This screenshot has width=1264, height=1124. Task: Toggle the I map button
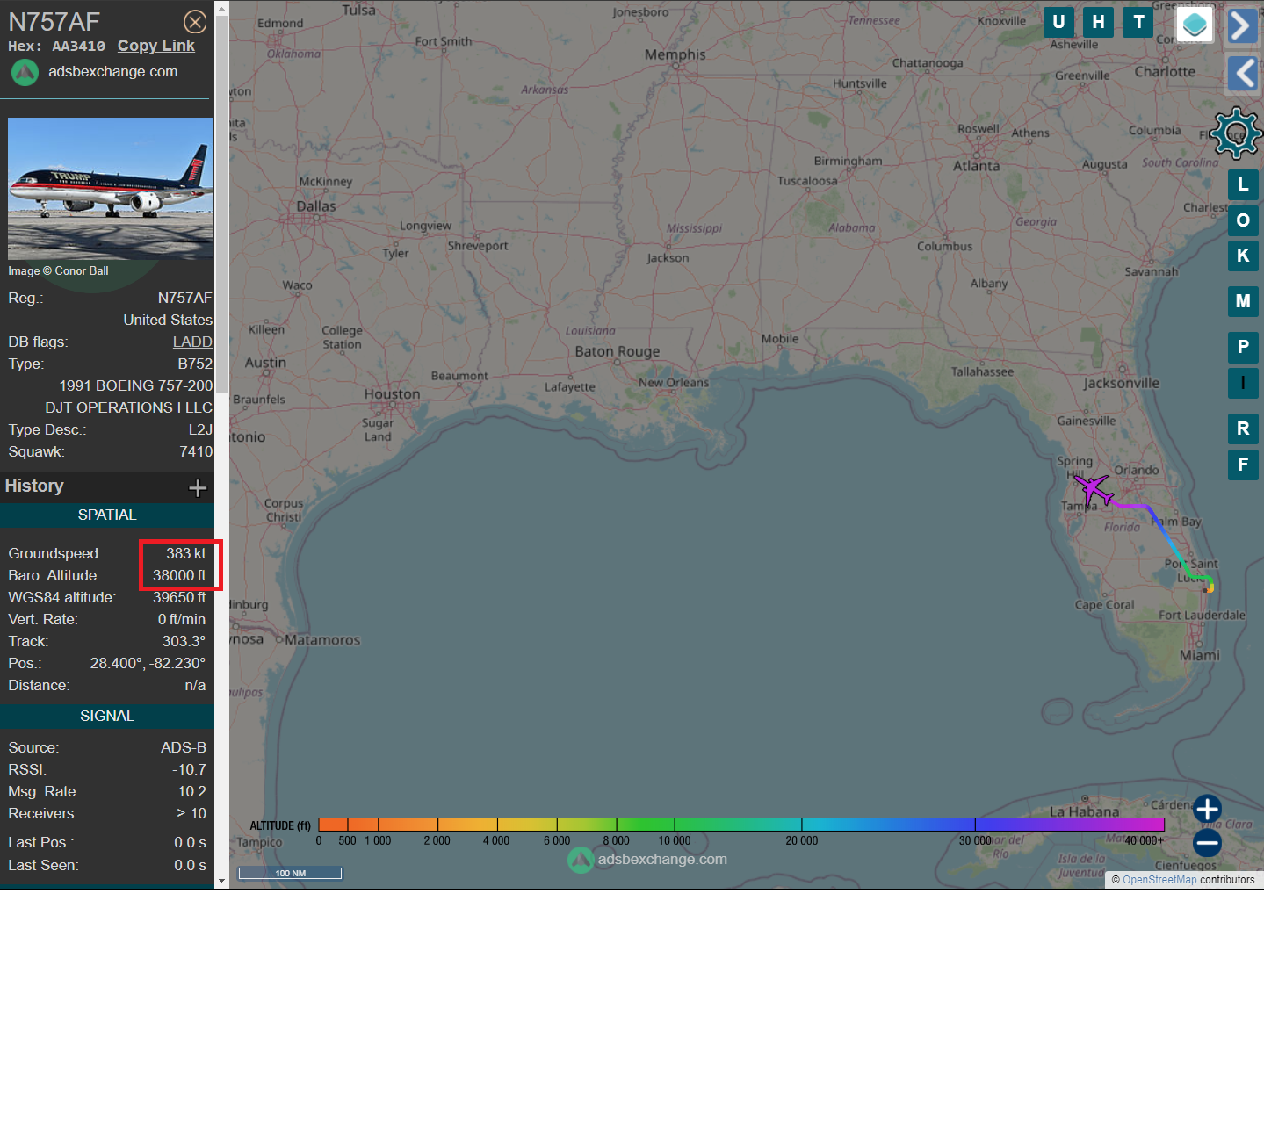coord(1243,383)
